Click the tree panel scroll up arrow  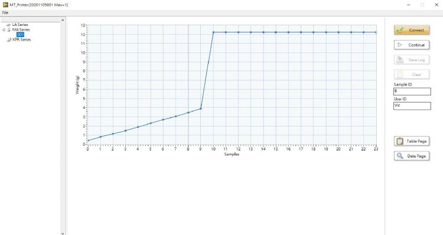(x=63, y=20)
